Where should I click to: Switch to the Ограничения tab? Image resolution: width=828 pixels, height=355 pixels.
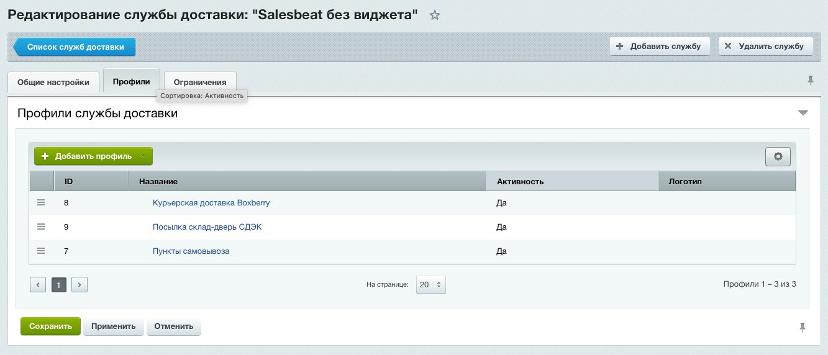coord(199,82)
